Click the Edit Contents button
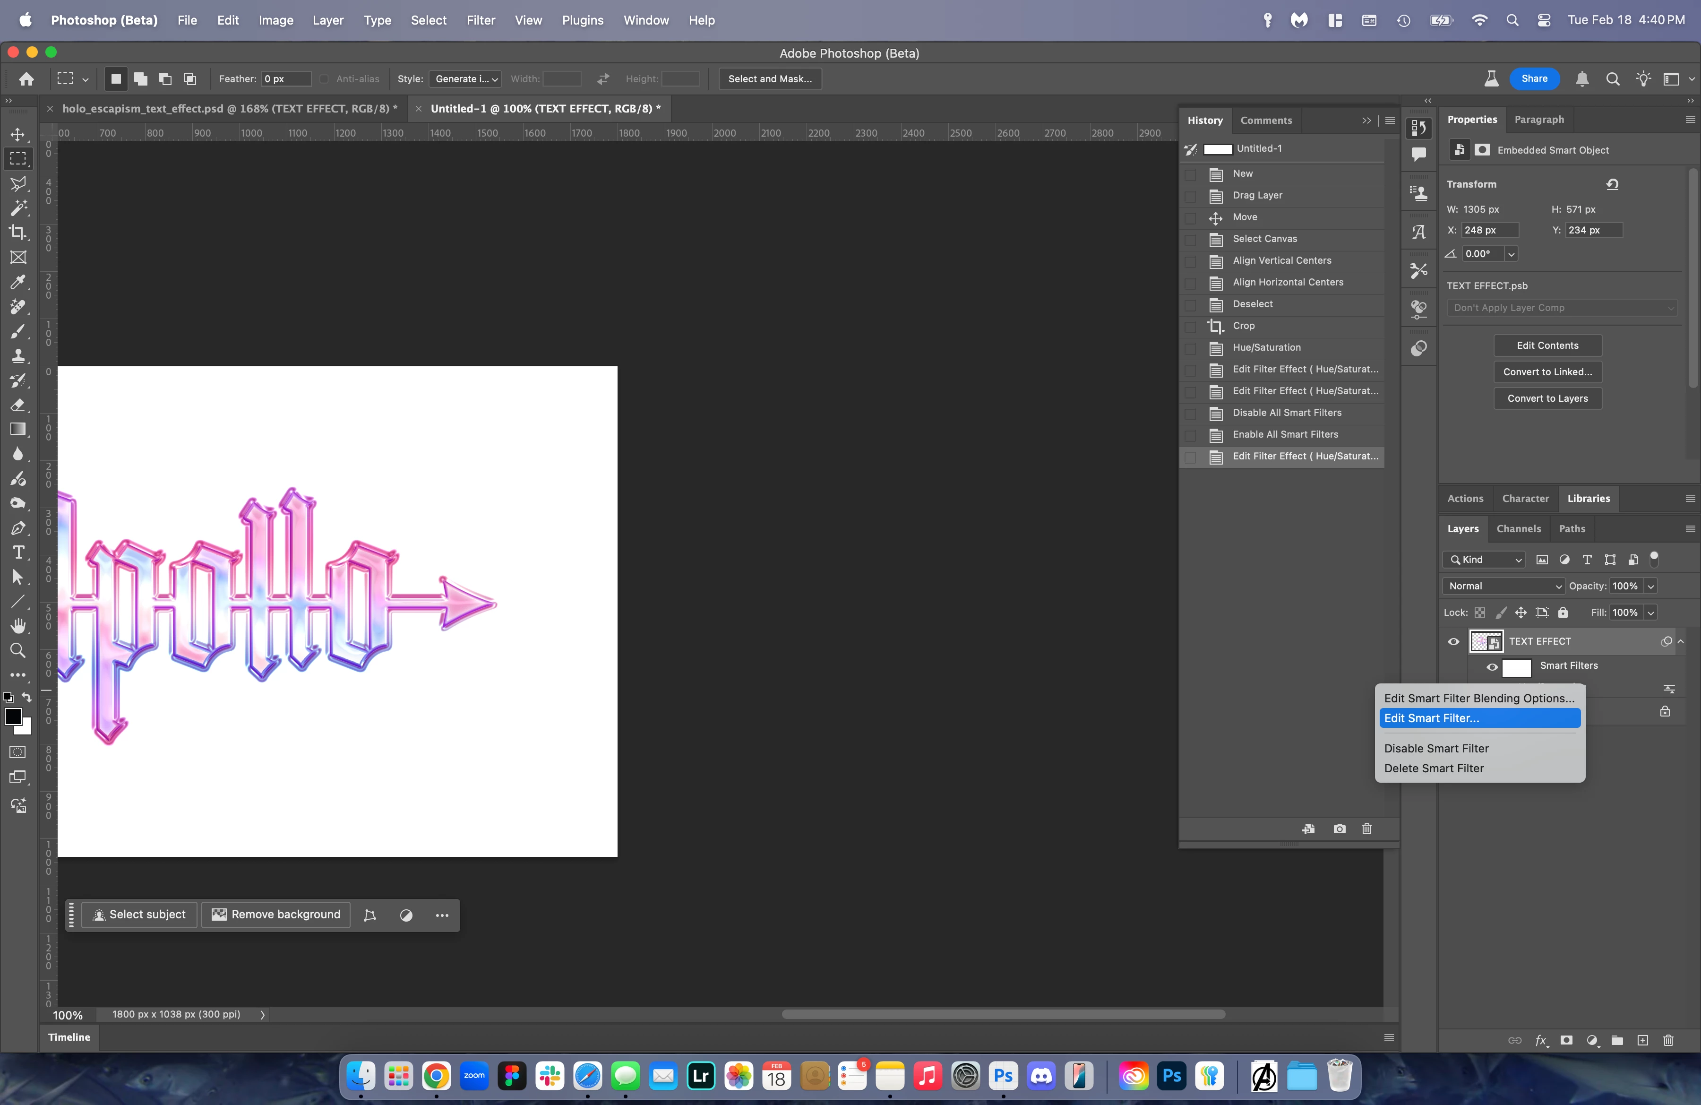 click(x=1547, y=345)
